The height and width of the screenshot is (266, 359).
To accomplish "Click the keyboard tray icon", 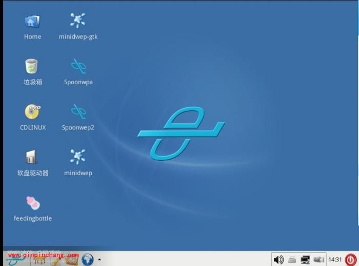I will coord(292,260).
